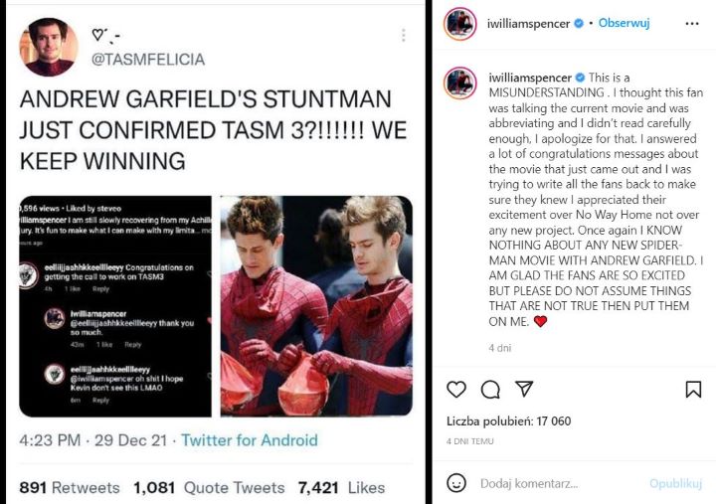Open iwilliamspencer username in header
Image resolution: width=716 pixels, height=504 pixels.
pyautogui.click(x=536, y=22)
